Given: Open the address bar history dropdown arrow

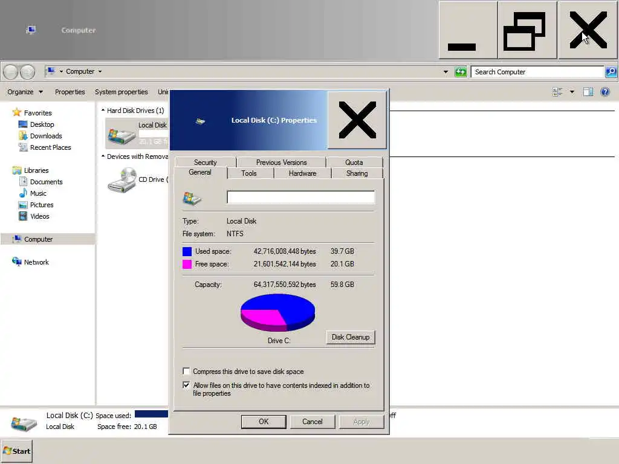Looking at the screenshot, I should click(x=446, y=72).
